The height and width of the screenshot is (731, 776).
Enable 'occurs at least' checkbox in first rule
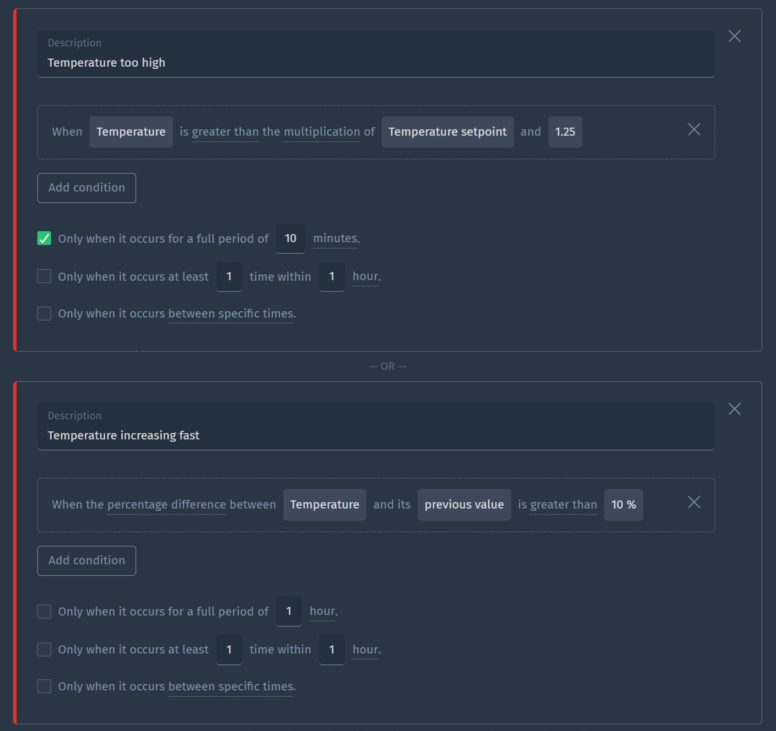click(x=44, y=276)
